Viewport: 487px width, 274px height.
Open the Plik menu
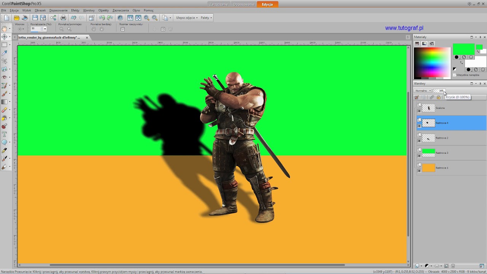click(x=4, y=10)
